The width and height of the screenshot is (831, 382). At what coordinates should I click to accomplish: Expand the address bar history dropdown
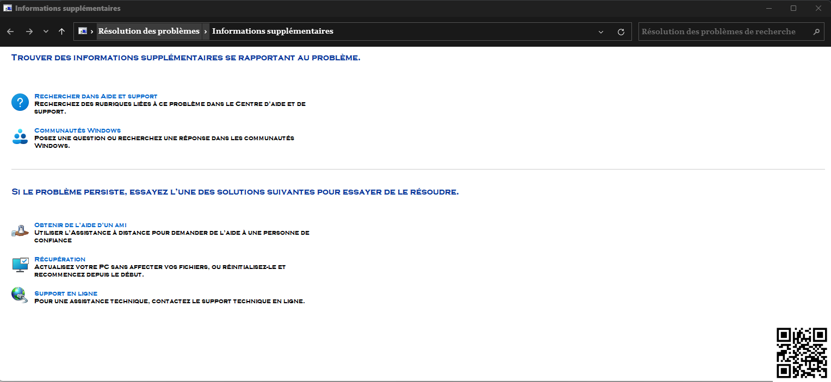[601, 32]
